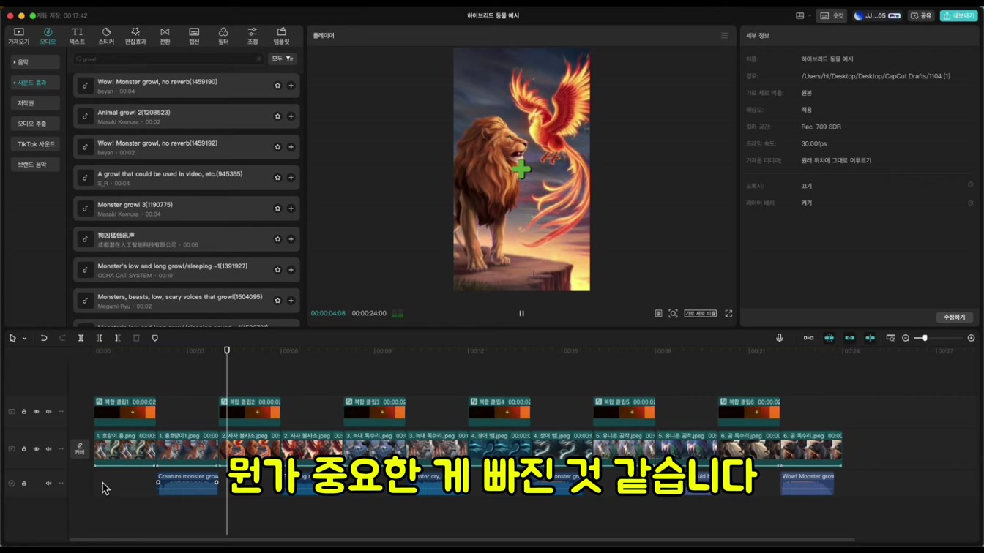Toggle clip linkage in timeline toolbar
The height and width of the screenshot is (553, 984).
point(849,338)
